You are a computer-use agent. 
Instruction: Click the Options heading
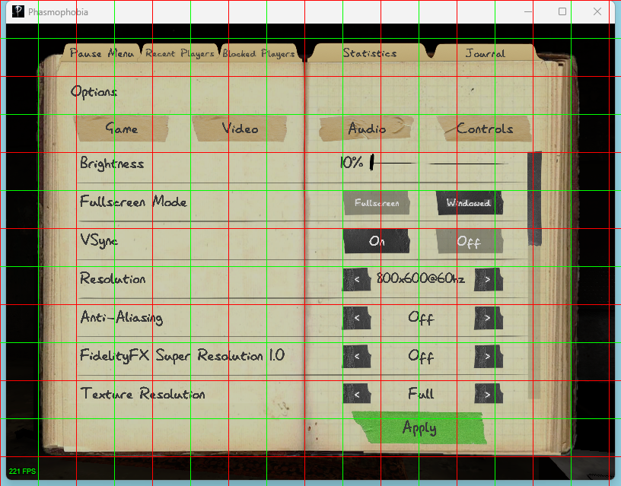pos(94,92)
